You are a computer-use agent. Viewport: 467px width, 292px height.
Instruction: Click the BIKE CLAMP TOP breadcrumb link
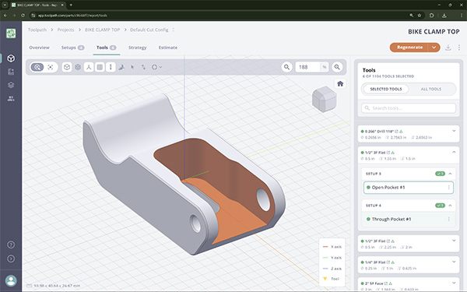click(103, 30)
